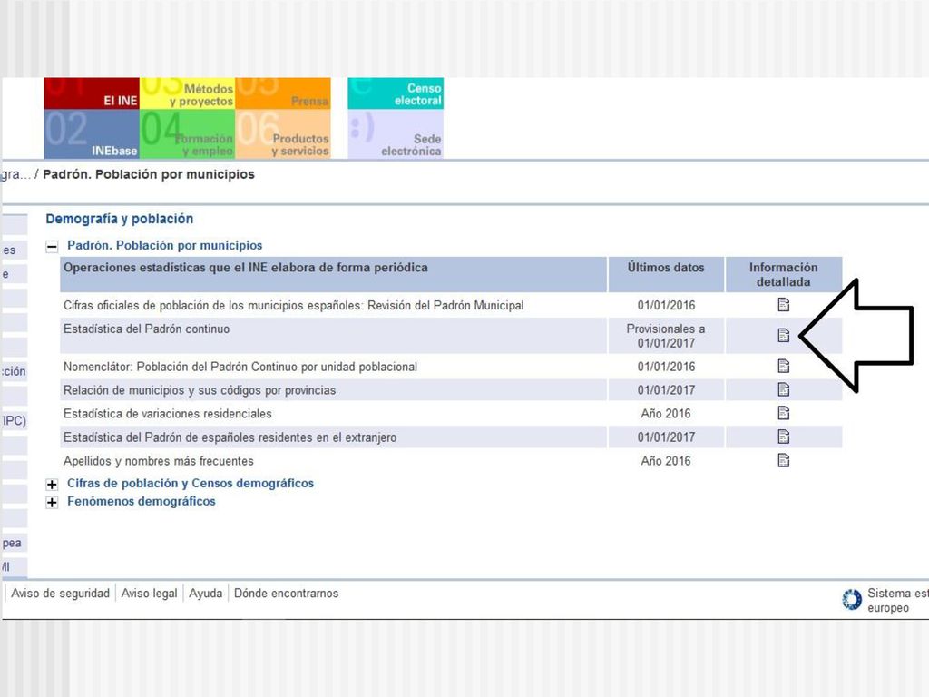Click 01/01/2016 date in Cifras oficiales row
Image resolution: width=929 pixels, height=697 pixels.
(666, 305)
